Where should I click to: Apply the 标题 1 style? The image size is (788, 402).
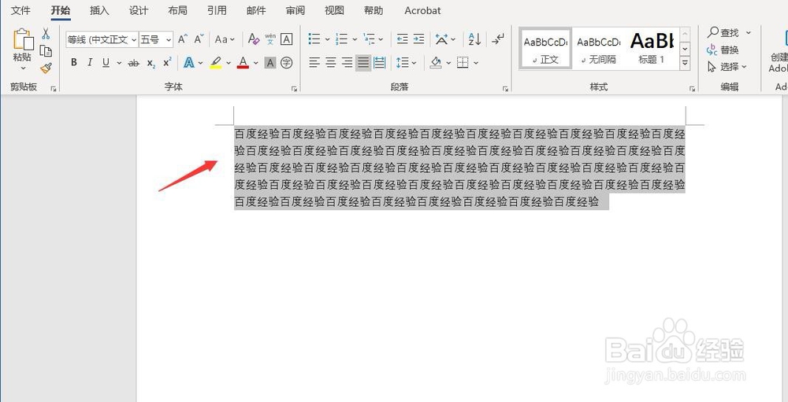pos(652,49)
